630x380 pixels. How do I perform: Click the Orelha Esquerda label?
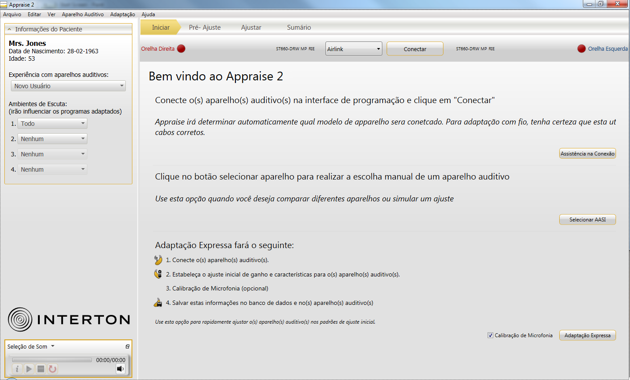point(608,48)
